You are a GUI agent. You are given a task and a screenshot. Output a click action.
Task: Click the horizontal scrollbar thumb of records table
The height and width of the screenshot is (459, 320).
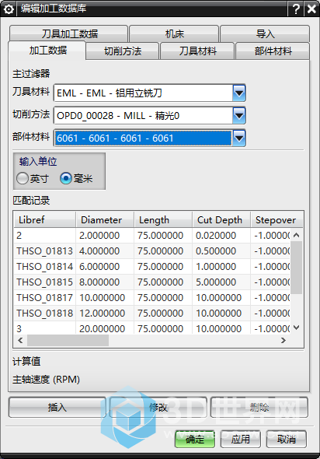pos(68,340)
